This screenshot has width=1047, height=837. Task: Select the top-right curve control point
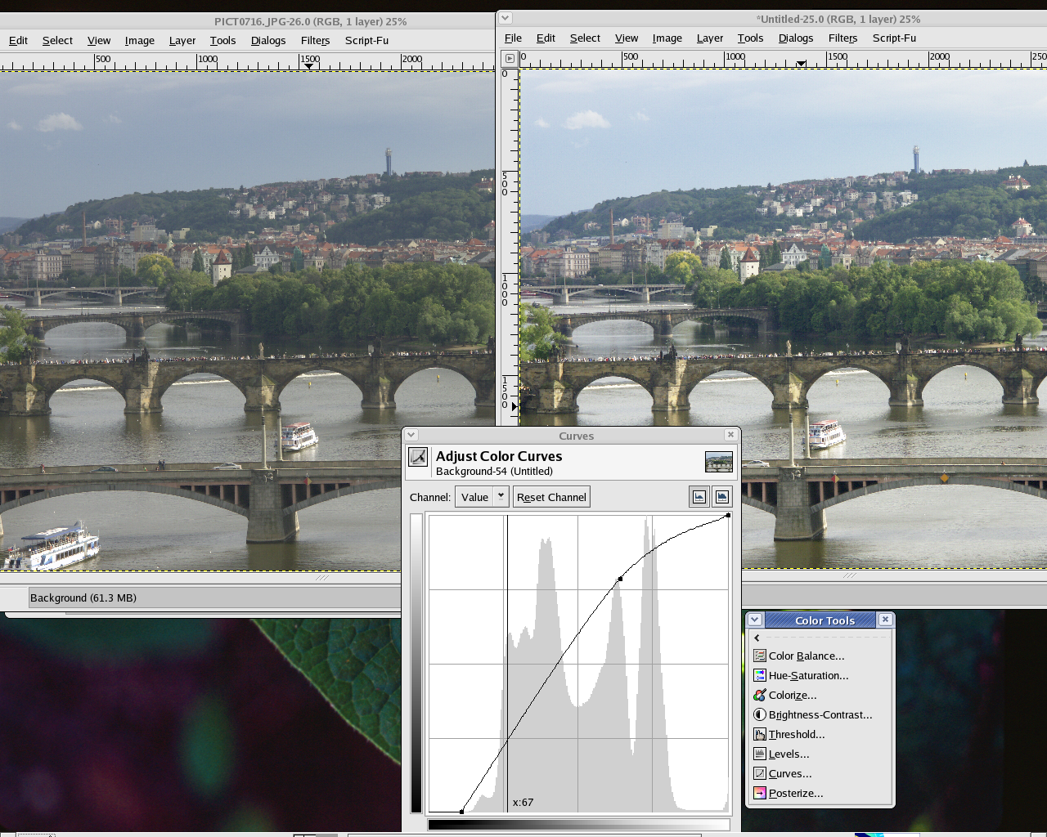pos(728,515)
